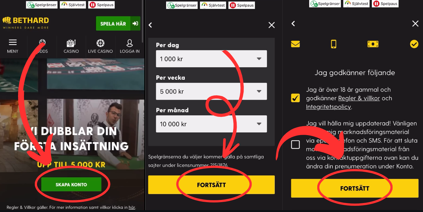423x212 pixels.
Task: Open the Integritetspolicy link
Action: tap(328, 107)
